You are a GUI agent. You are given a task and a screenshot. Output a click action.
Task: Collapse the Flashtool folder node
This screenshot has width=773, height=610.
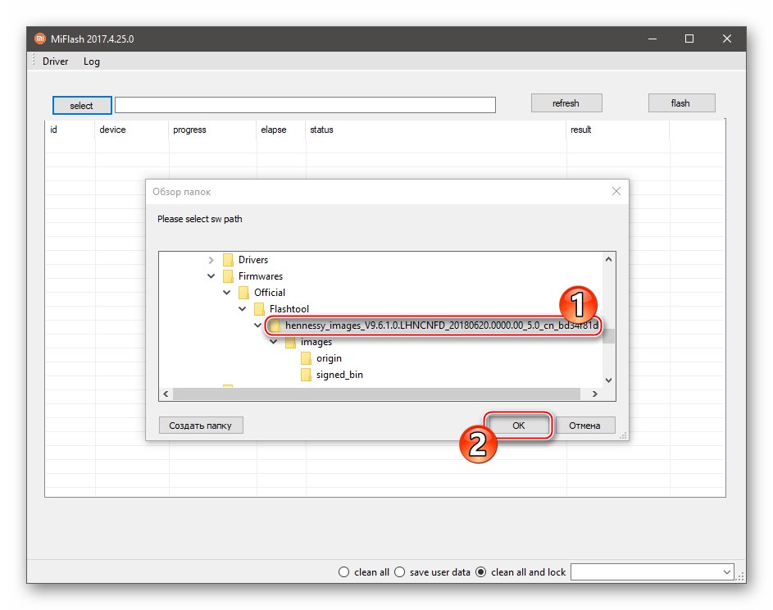tap(242, 309)
